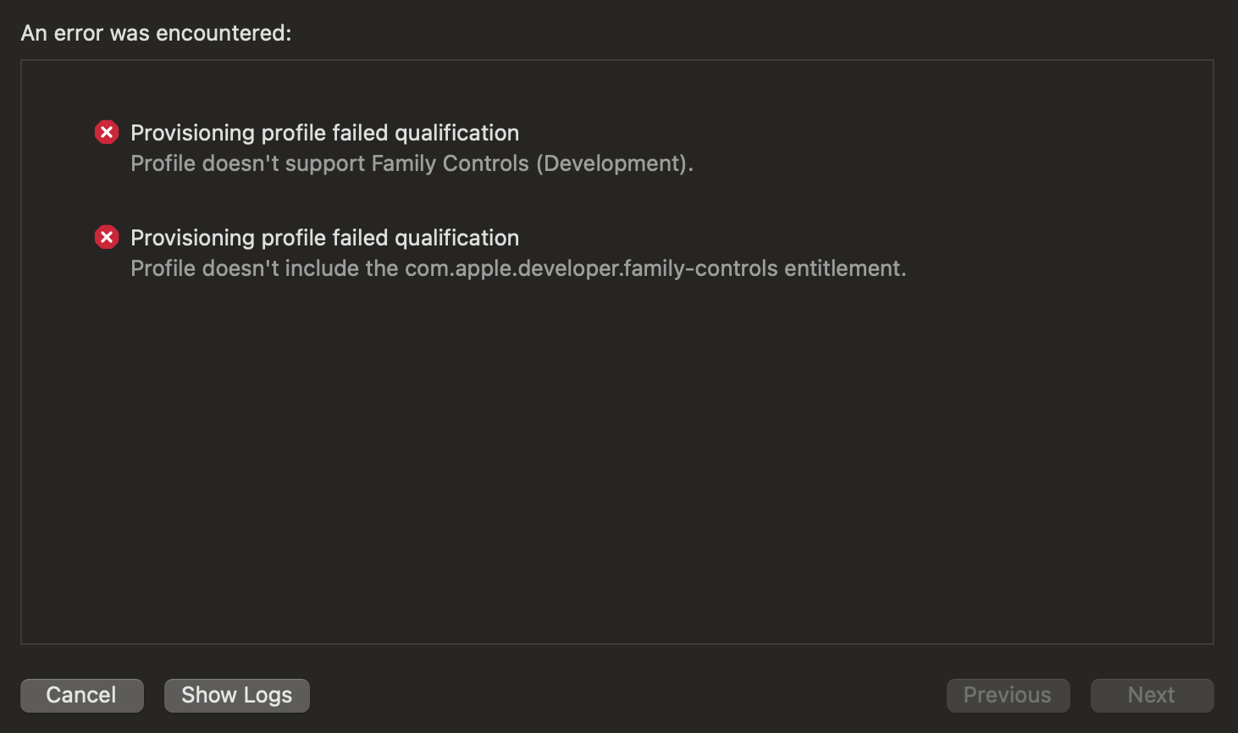1238x733 pixels.
Task: Click blank area between Show Logs and Previous
Action: pos(627,695)
